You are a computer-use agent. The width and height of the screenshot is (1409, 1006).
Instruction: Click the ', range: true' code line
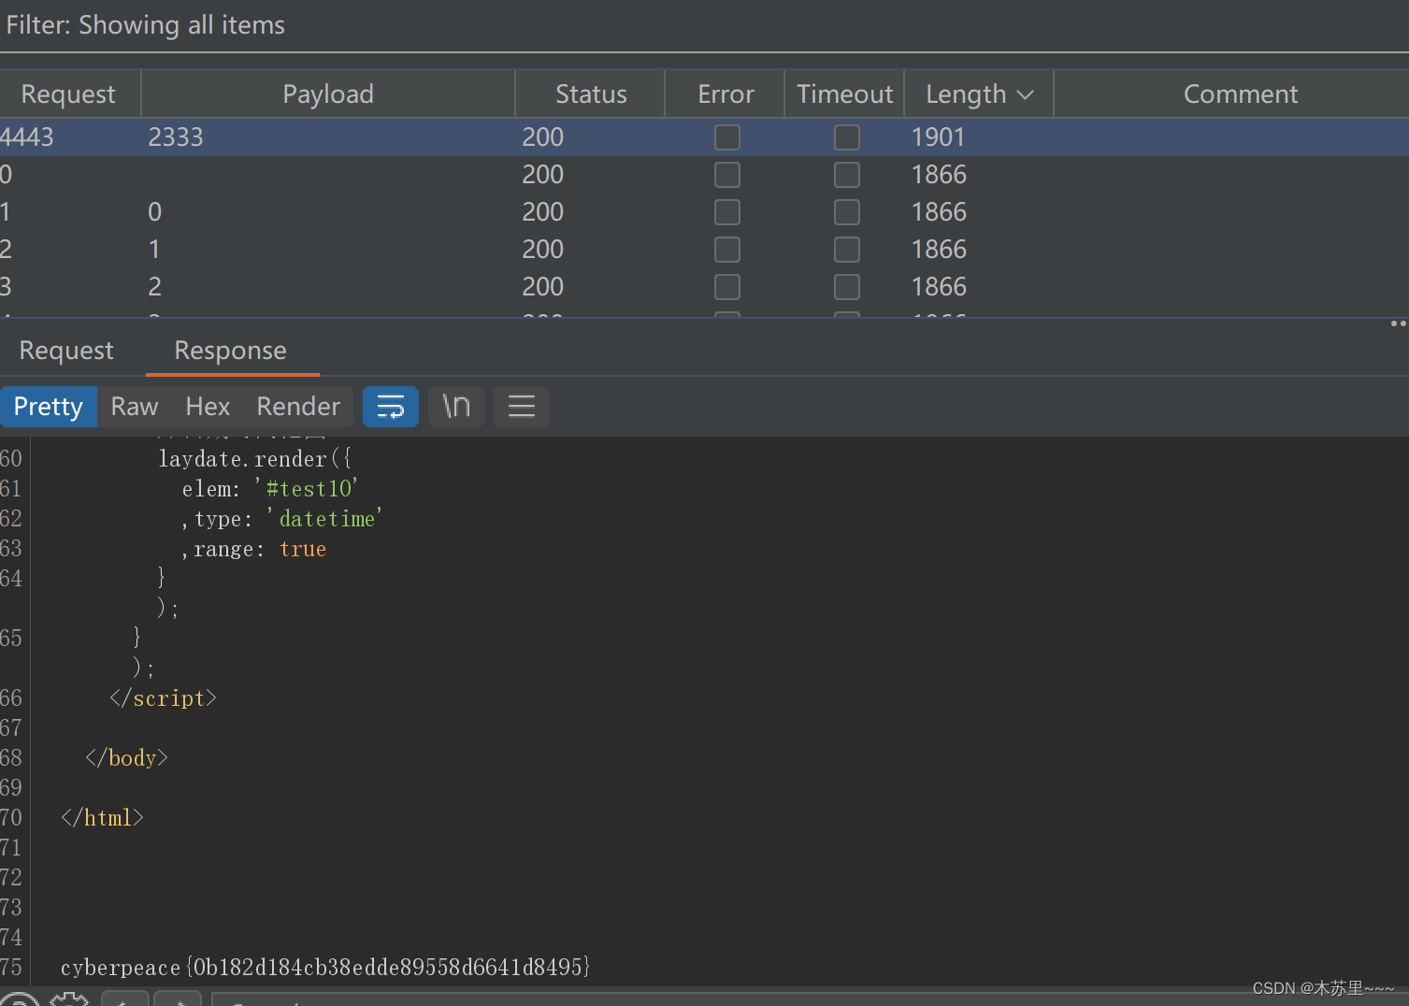tap(253, 549)
